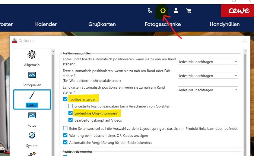Select the System gauge icon

coord(32,135)
